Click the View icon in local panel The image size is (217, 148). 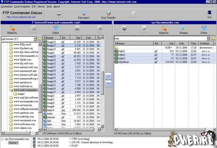(x=77, y=29)
